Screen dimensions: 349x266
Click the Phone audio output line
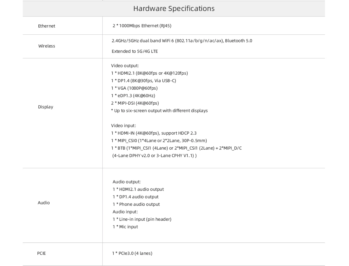(136, 204)
